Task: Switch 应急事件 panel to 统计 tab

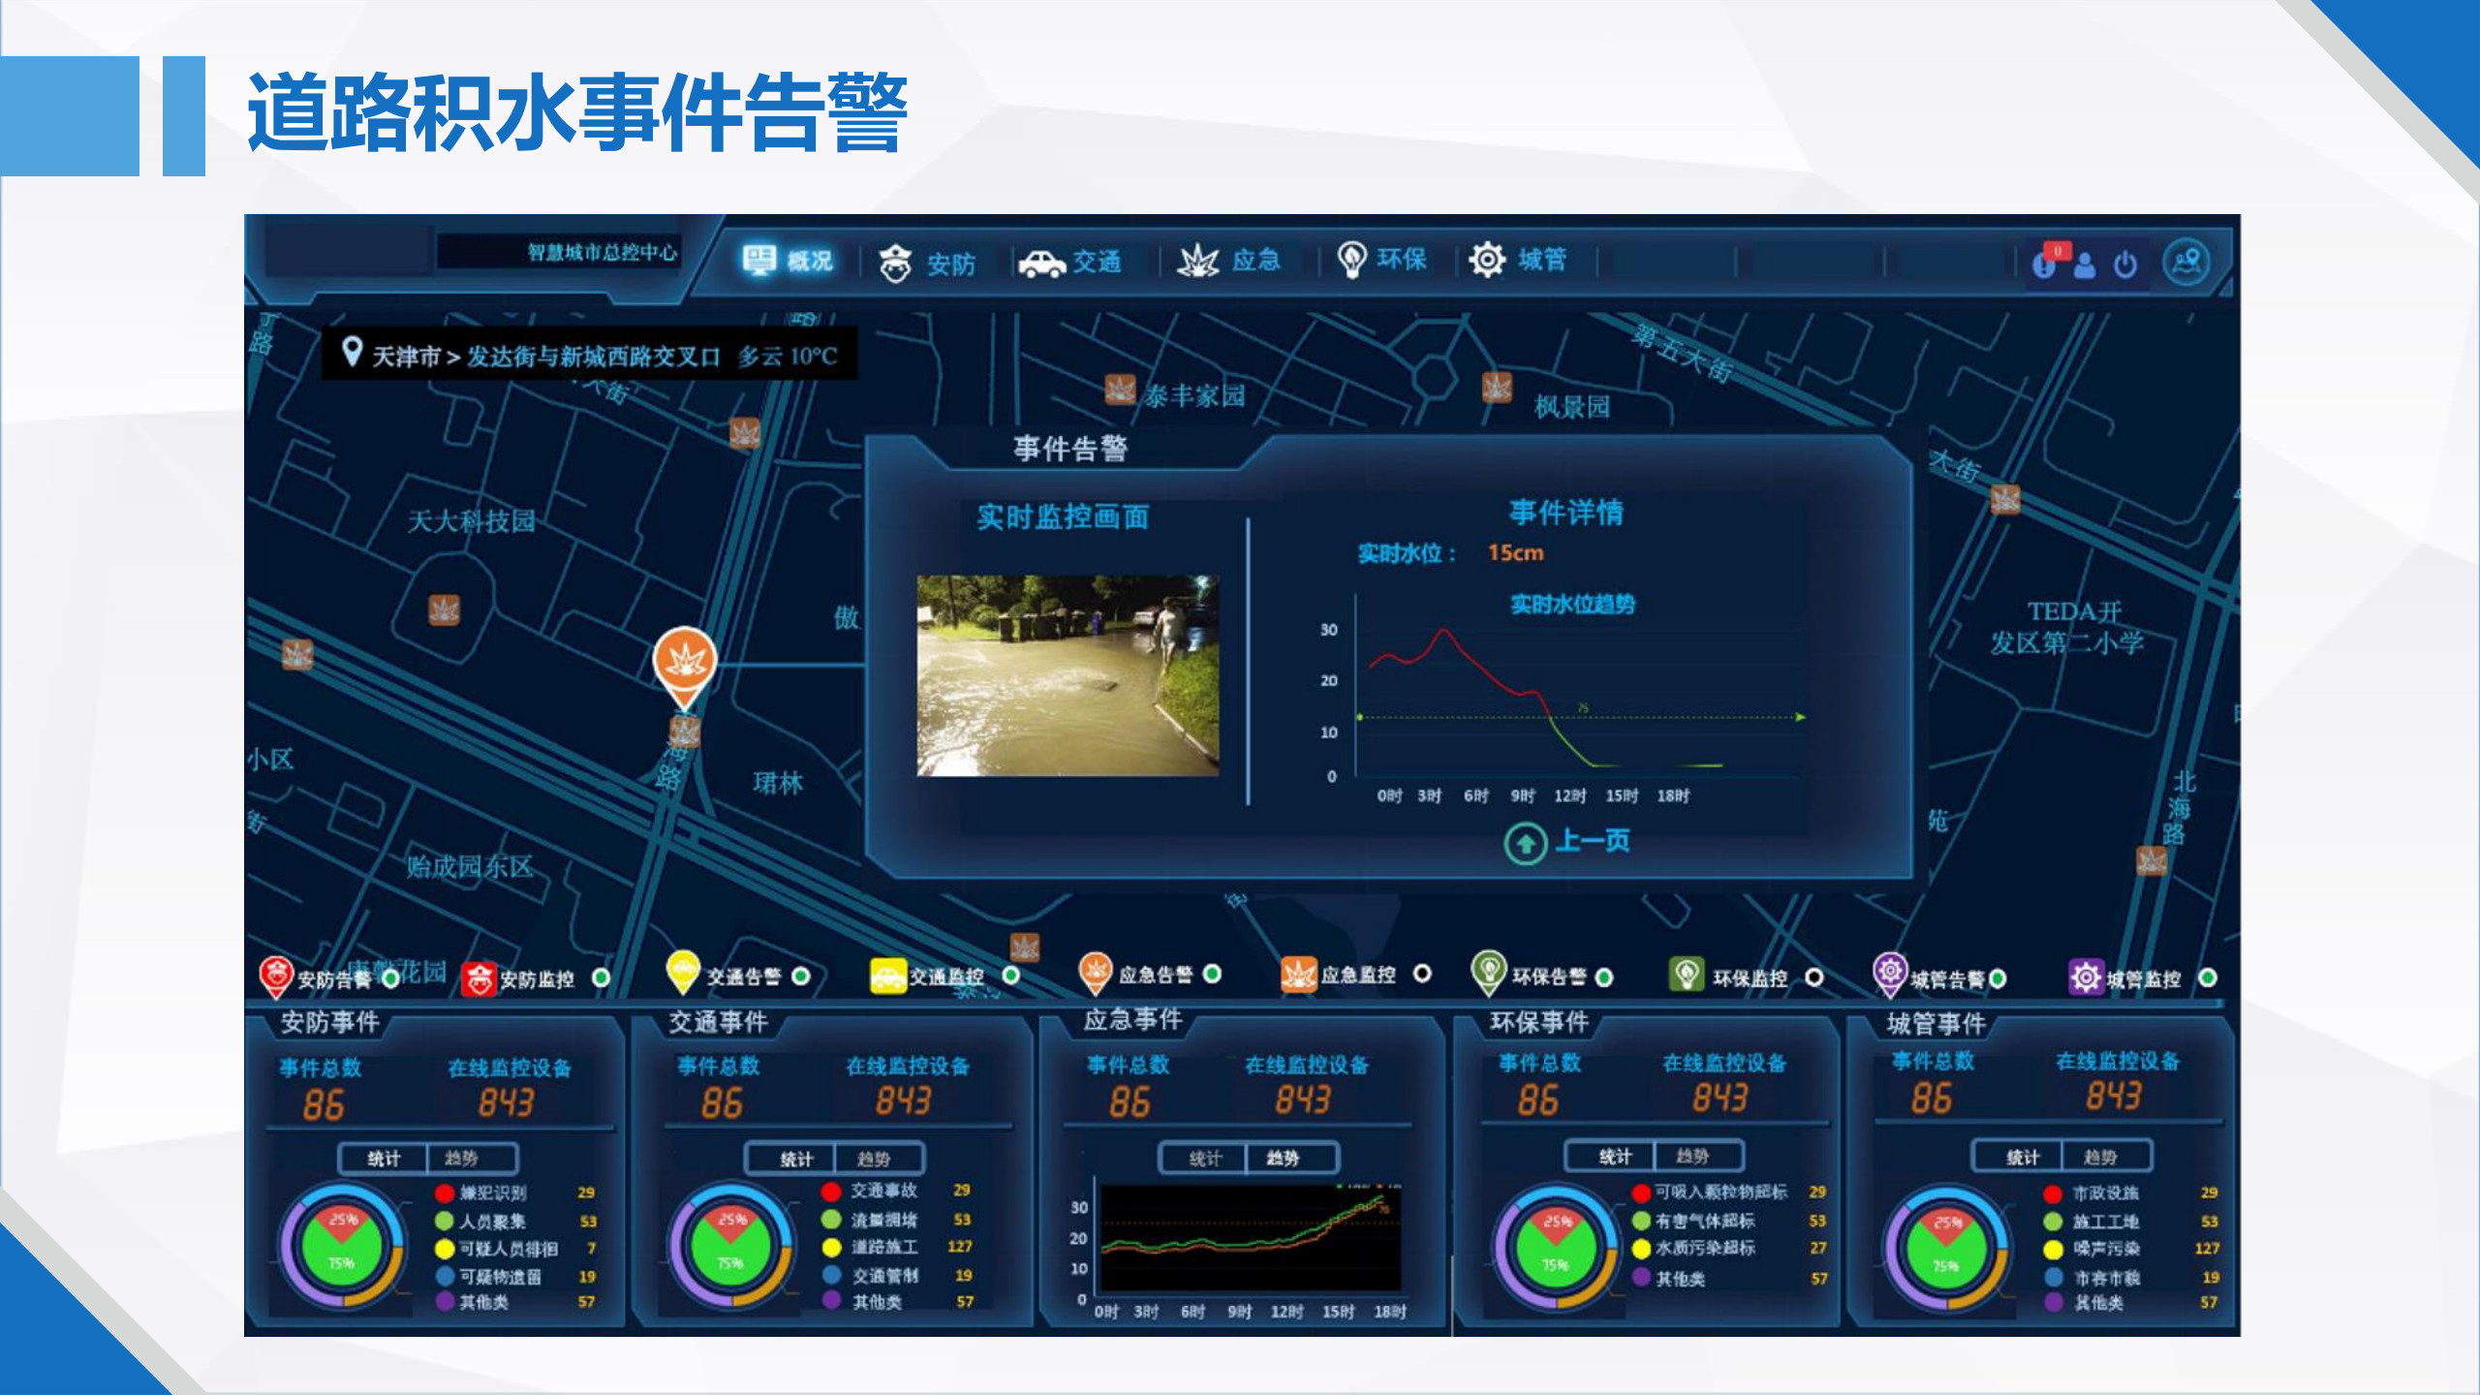Action: tap(1204, 1158)
